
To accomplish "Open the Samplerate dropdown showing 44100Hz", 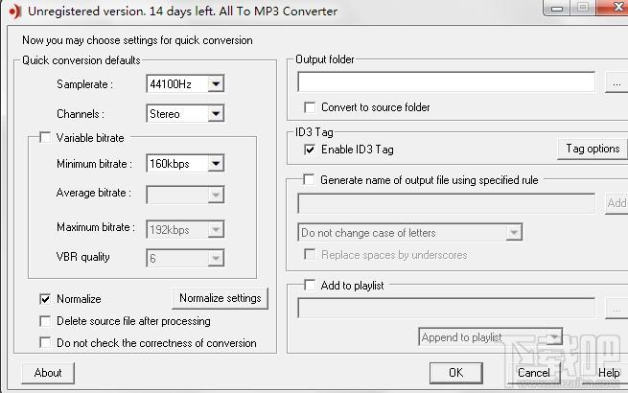I will 185,83.
